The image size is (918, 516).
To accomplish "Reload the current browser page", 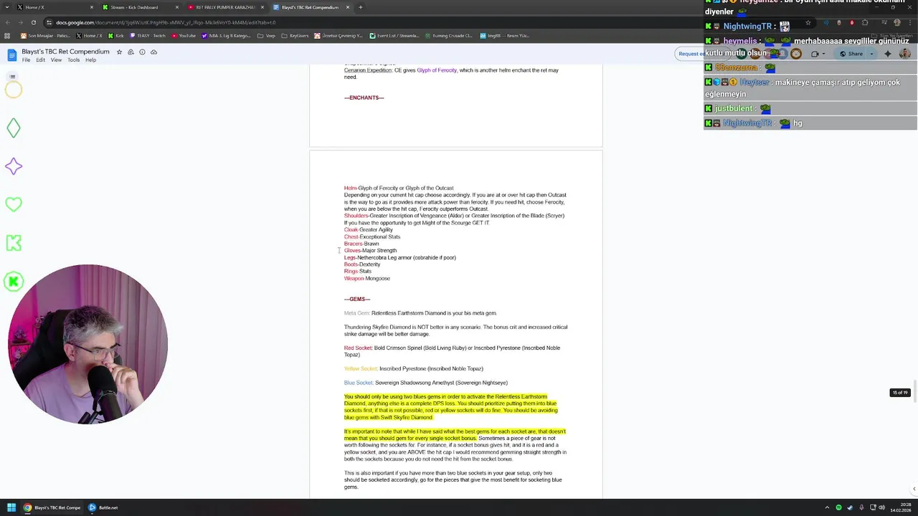I will tap(34, 22).
